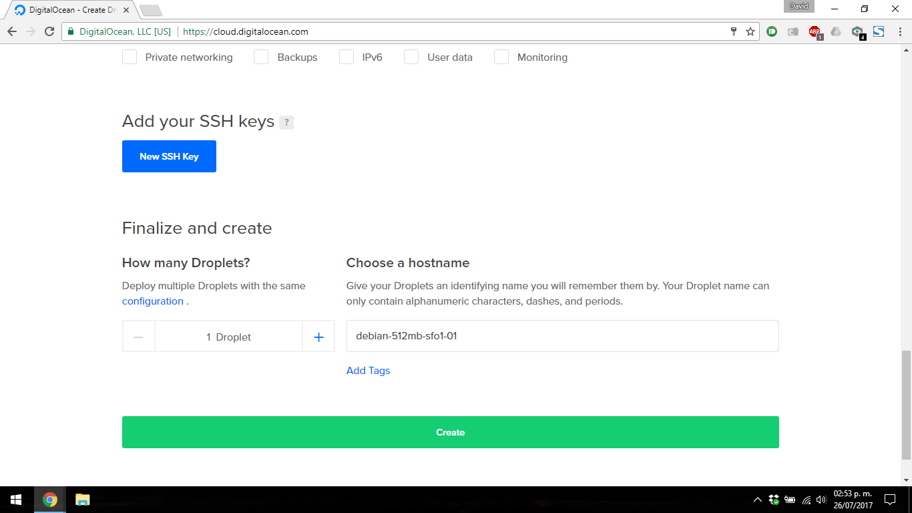
Task: Decrease the Droplet count with minus
Action: pos(139,337)
